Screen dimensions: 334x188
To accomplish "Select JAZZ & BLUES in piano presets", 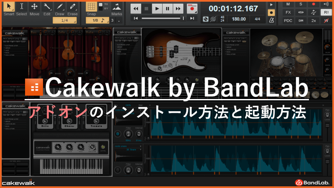I will pyautogui.click(x=10, y=124).
